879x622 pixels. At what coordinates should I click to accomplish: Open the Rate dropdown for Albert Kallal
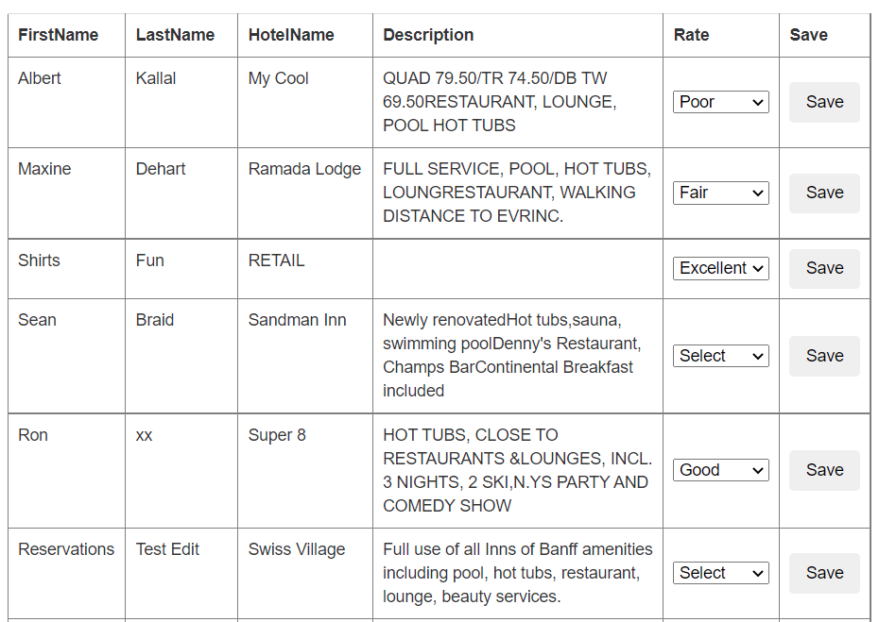point(720,102)
